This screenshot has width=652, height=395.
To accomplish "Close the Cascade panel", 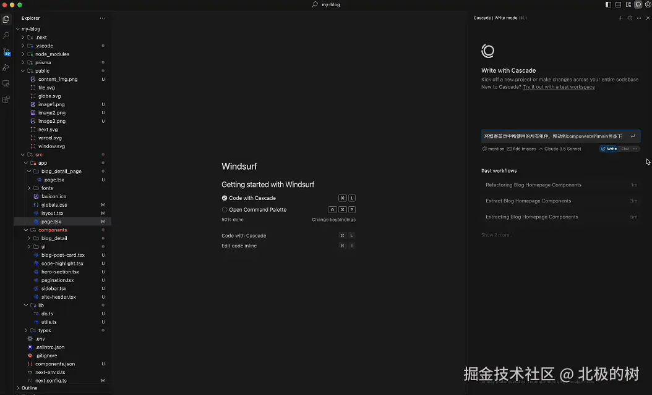I will coord(648,19).
